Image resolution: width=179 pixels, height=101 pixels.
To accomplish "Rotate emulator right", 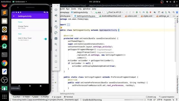I will 56,33.
